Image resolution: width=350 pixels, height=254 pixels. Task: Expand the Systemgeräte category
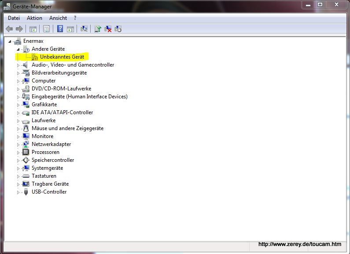(x=18, y=168)
